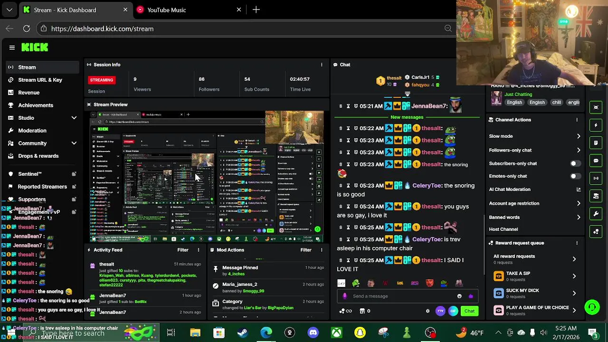Open Stream page in sidebar
Image resolution: width=608 pixels, height=342 pixels.
pyautogui.click(x=43, y=67)
